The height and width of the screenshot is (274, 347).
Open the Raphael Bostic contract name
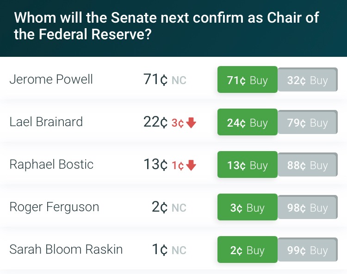(51, 164)
